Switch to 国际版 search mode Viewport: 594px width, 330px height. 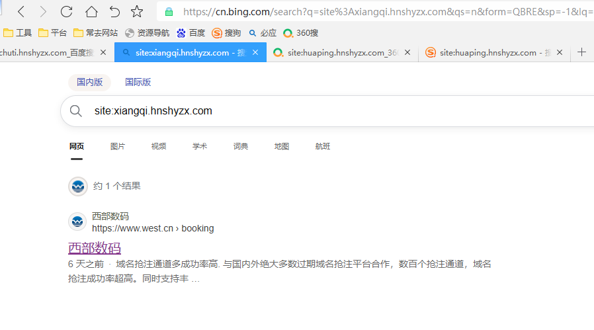pos(138,82)
